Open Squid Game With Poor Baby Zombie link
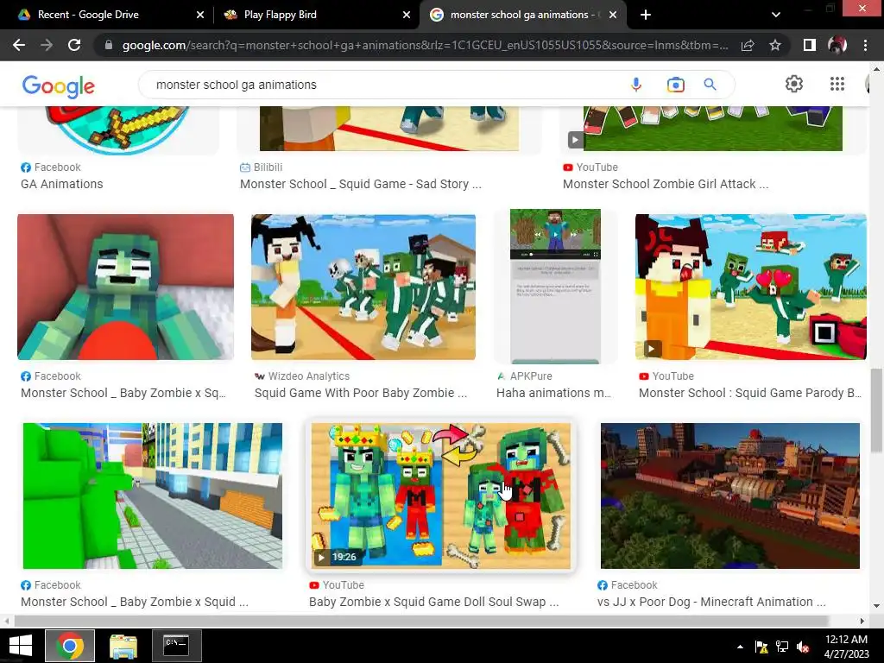The width and height of the screenshot is (884, 663). (361, 393)
